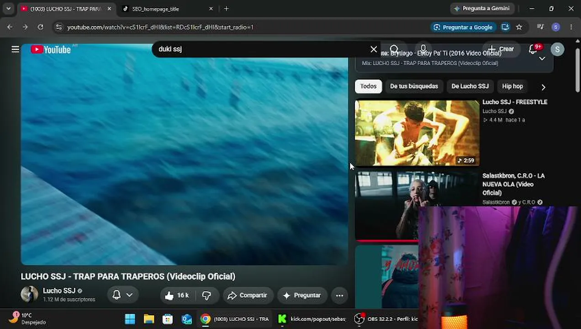Click 'Preguntar a Google' lens button
Image resolution: width=581 pixels, height=329 pixels.
463,27
